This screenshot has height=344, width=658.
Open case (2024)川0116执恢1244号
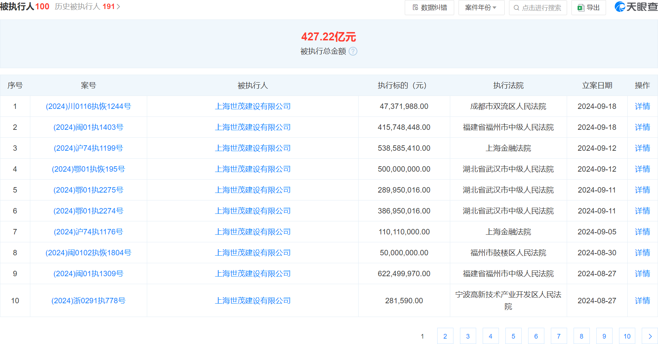pos(88,106)
